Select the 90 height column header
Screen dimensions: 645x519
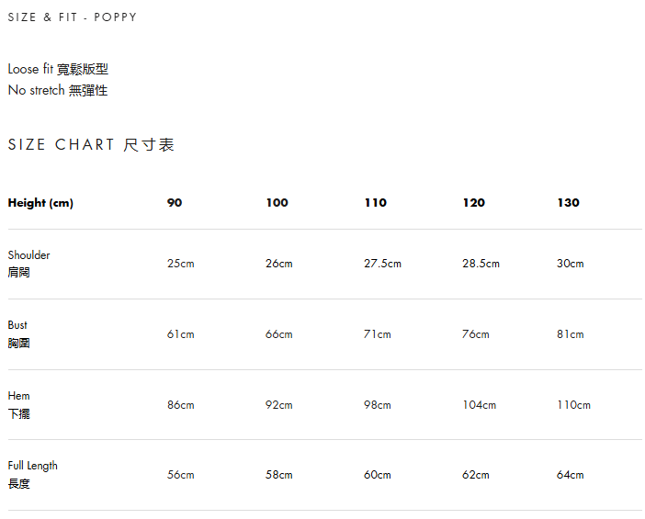pos(175,203)
